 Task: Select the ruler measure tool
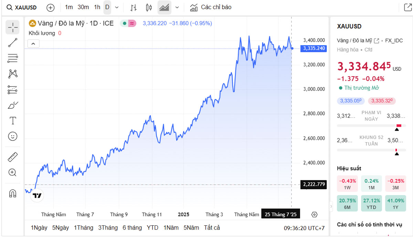pos(13,157)
